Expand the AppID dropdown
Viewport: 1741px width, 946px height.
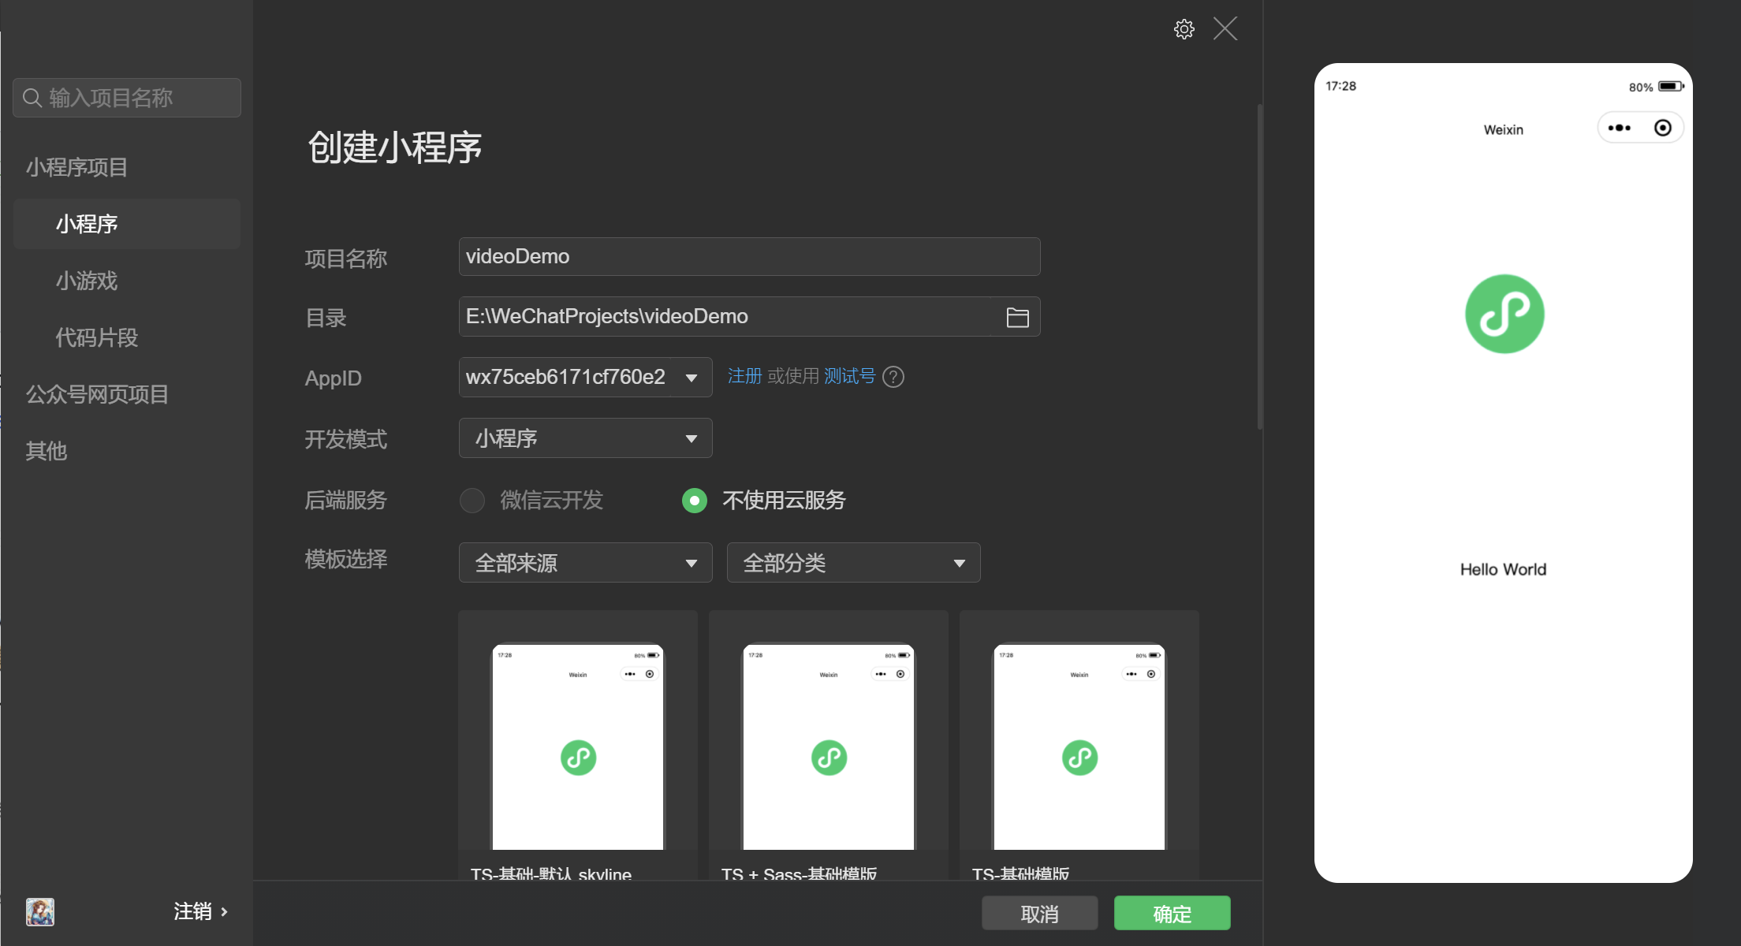point(691,378)
